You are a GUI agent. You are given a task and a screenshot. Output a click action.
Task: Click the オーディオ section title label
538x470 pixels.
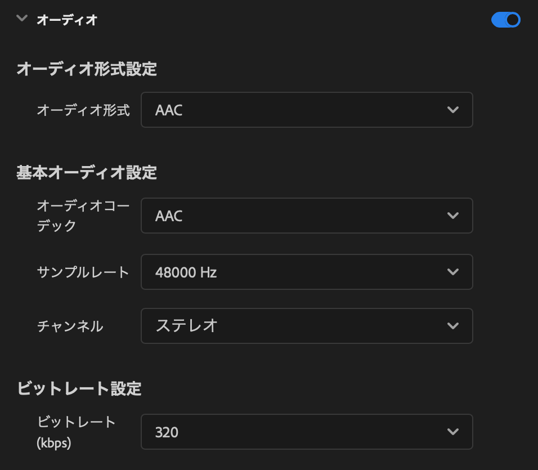pyautogui.click(x=66, y=19)
